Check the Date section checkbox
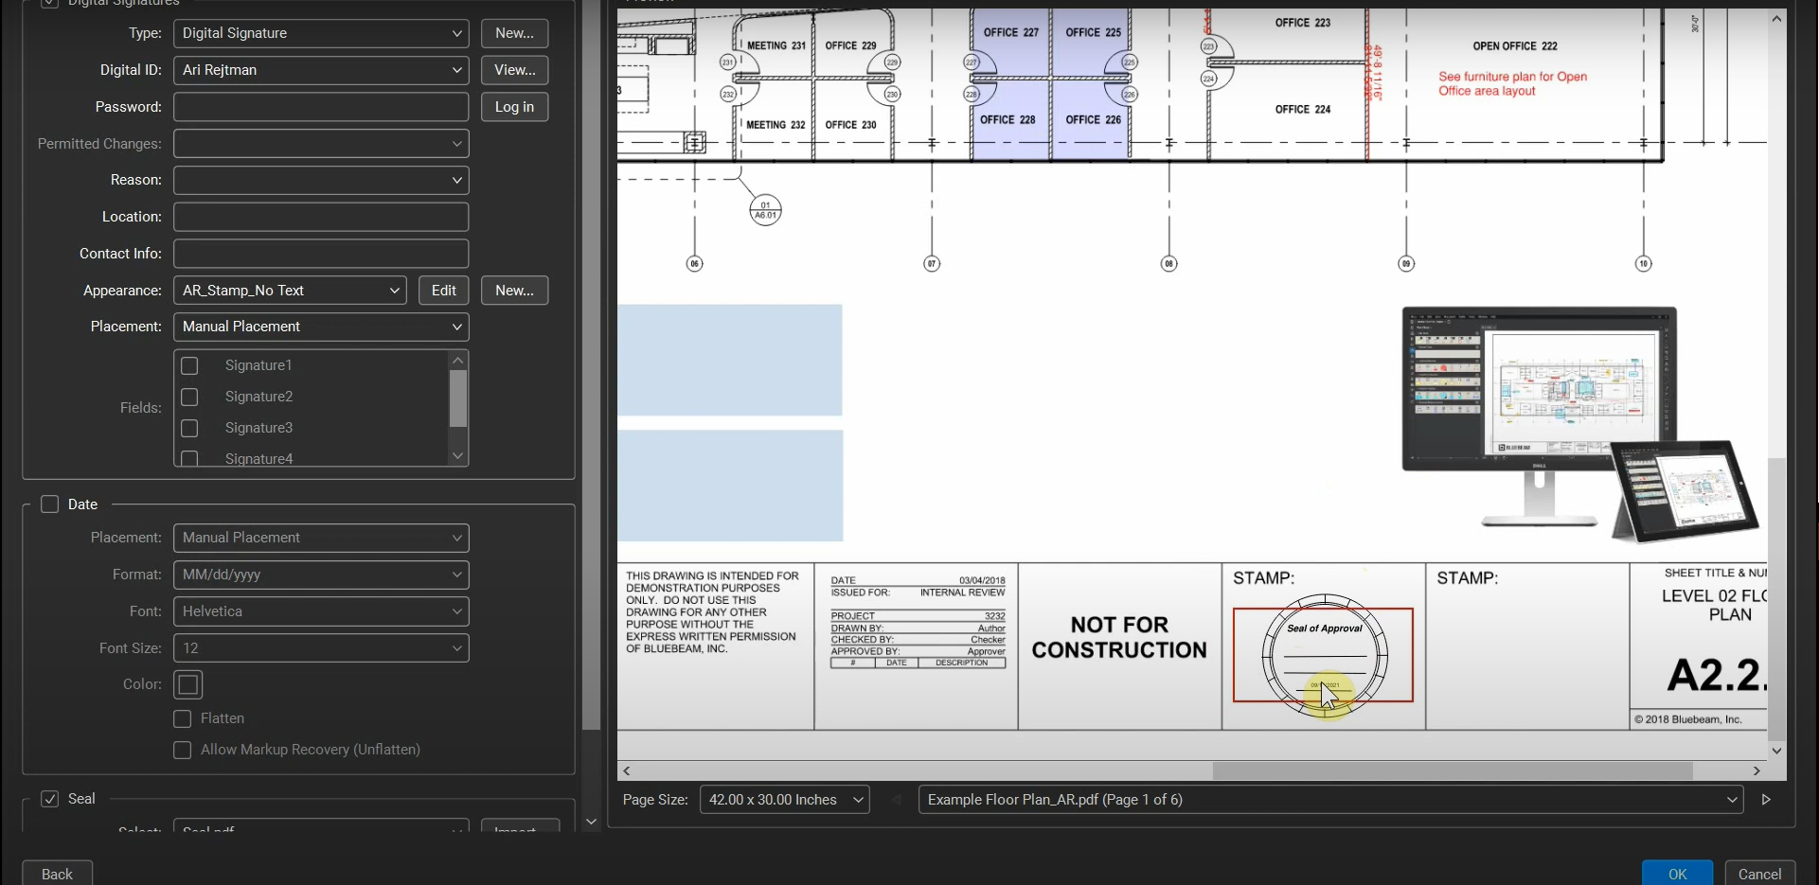1819x885 pixels. click(x=50, y=504)
